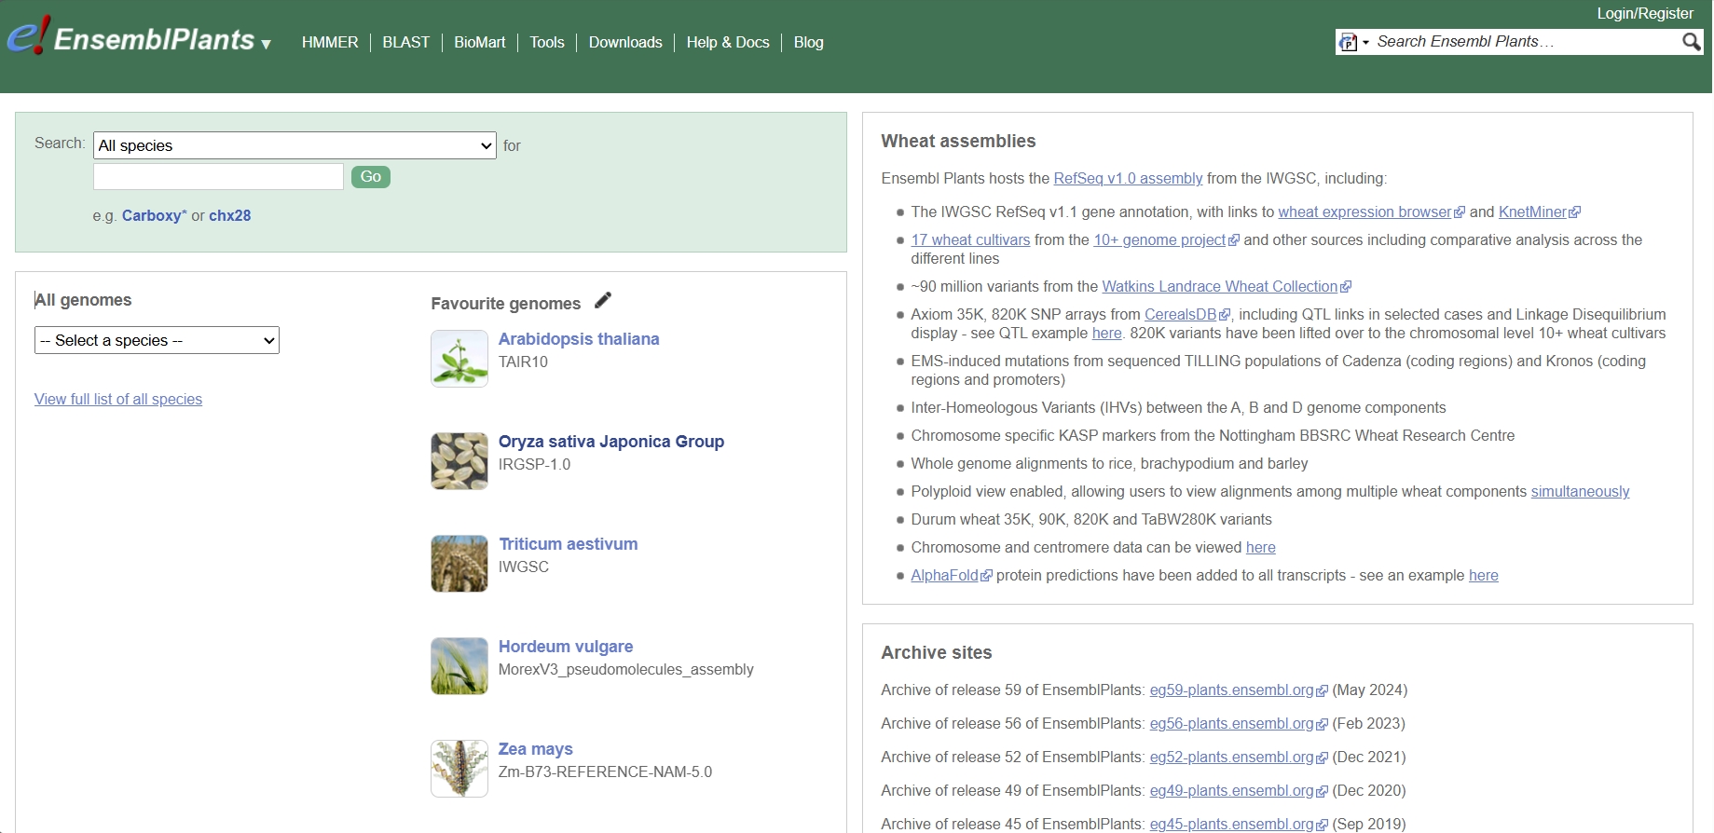Open Oryza sativa Japonica Group link
The image size is (1714, 833).
click(611, 442)
